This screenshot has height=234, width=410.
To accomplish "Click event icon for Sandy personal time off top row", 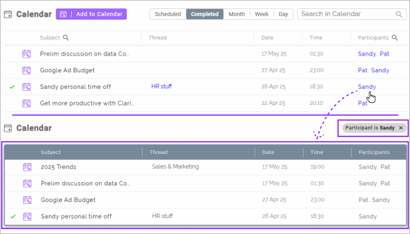I will pyautogui.click(x=26, y=87).
